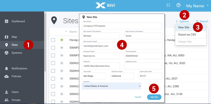The width and height of the screenshot is (211, 104).
Task: Open help via the question mark icon
Action: 178,5
